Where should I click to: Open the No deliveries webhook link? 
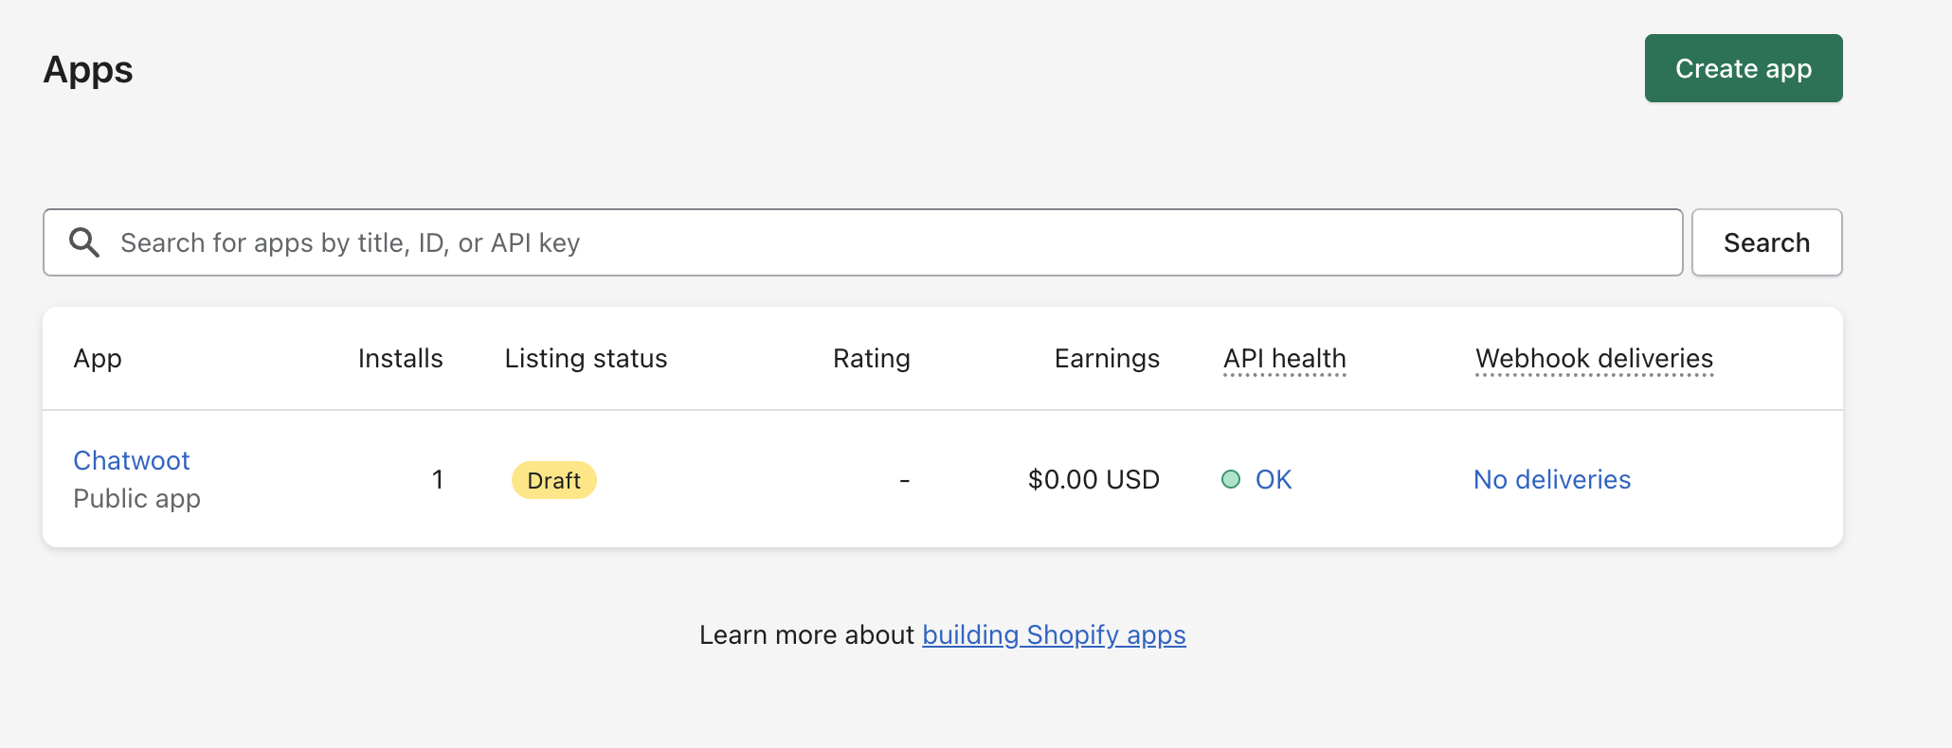1552,479
